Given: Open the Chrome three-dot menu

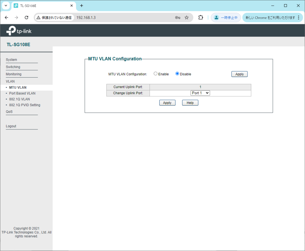Looking at the screenshot, I should point(299,18).
